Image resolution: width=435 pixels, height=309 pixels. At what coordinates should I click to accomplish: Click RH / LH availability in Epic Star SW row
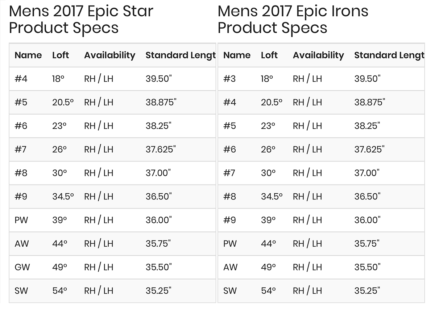[99, 291]
